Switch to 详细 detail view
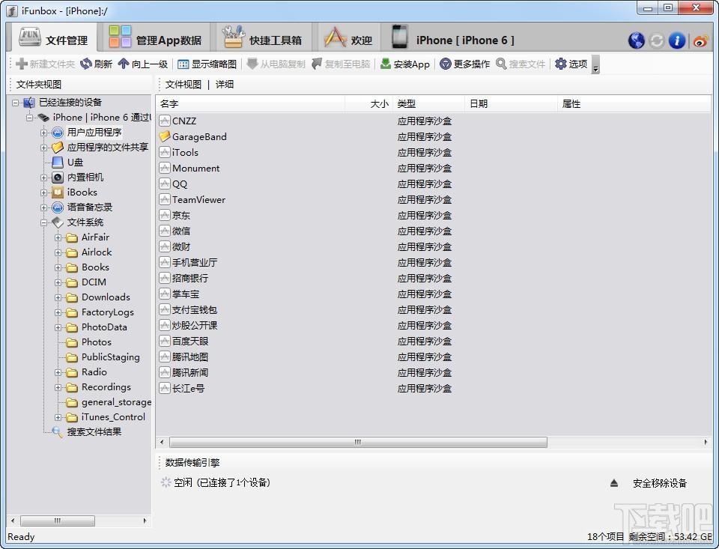The image size is (719, 549). (x=225, y=85)
